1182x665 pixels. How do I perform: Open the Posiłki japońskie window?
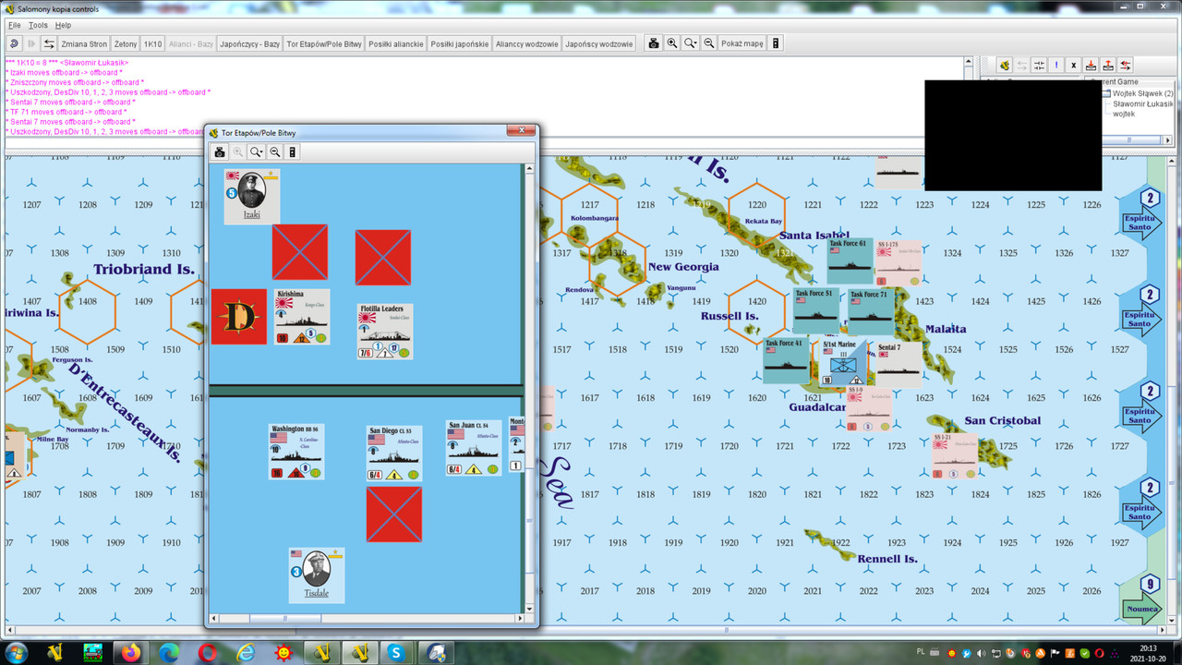(459, 43)
